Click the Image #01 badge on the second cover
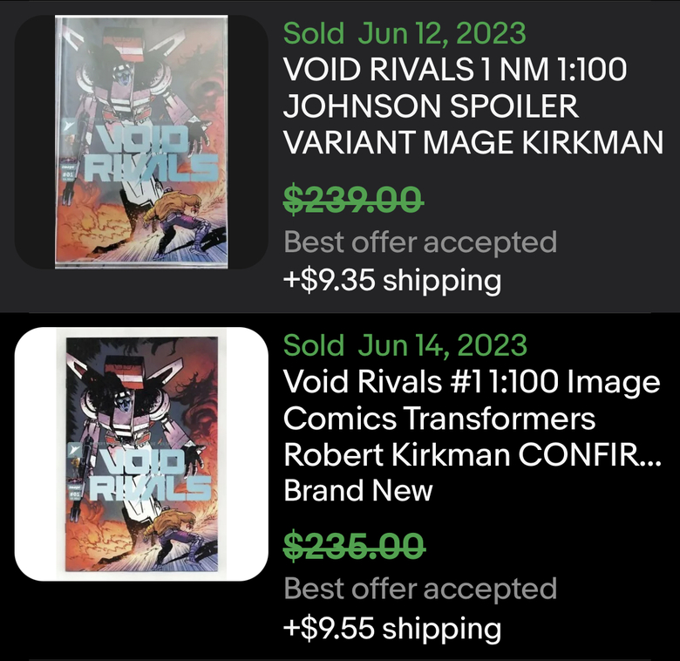680x661 pixels. [x=74, y=493]
